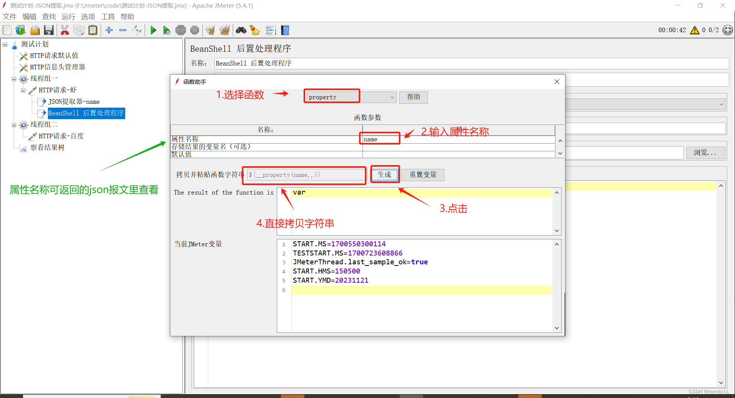Open the property function dropdown
The width and height of the screenshot is (735, 398).
click(392, 97)
